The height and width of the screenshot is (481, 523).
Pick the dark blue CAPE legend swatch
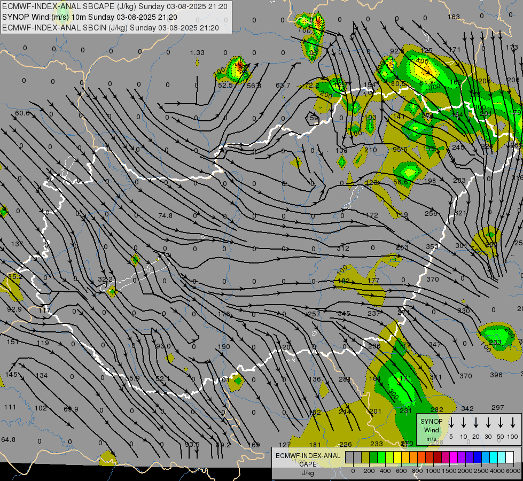pos(478,457)
